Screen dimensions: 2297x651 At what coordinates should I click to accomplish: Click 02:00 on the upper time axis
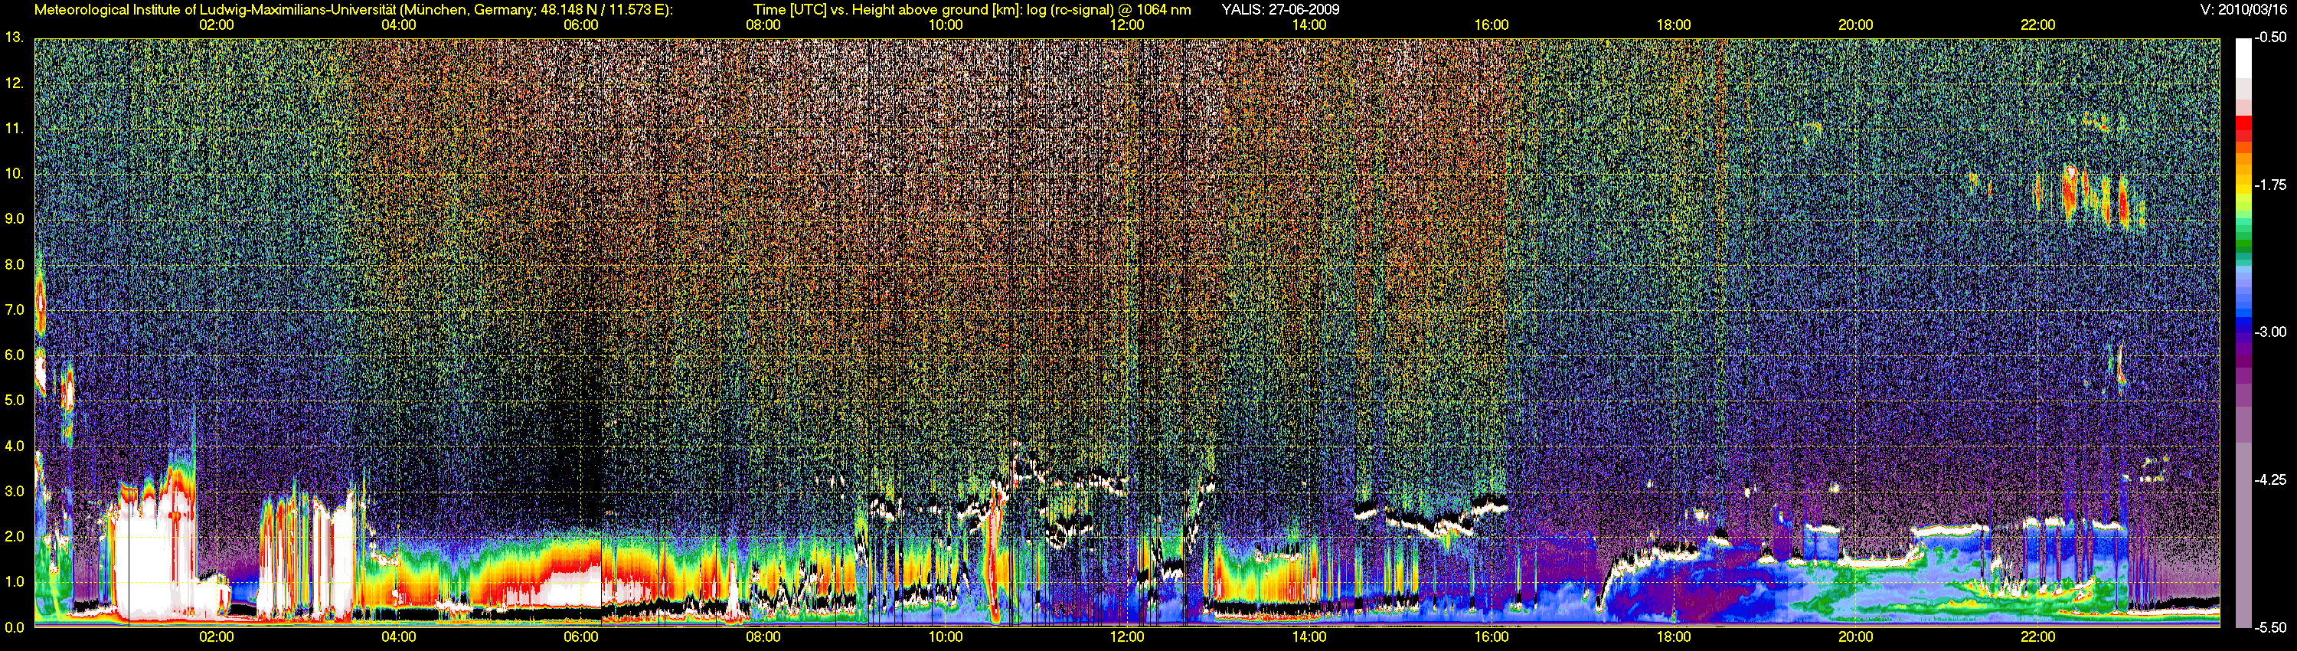[x=217, y=25]
